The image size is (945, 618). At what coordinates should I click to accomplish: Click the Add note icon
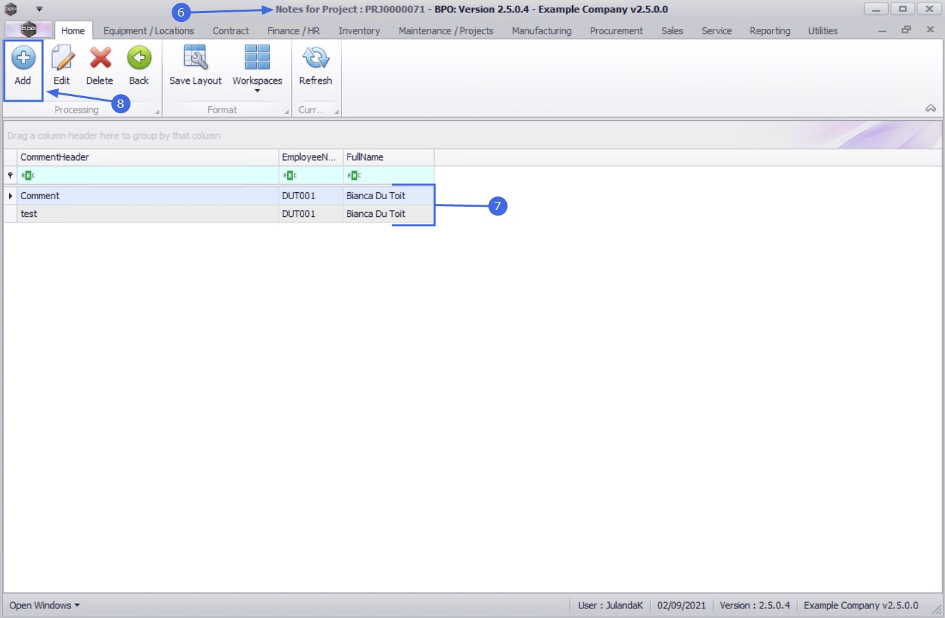point(23,58)
